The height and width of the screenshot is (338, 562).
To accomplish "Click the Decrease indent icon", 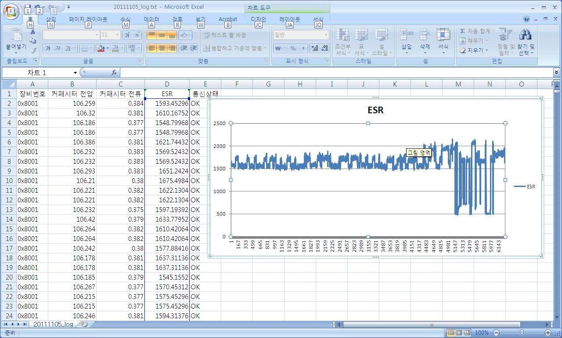I will [x=184, y=48].
